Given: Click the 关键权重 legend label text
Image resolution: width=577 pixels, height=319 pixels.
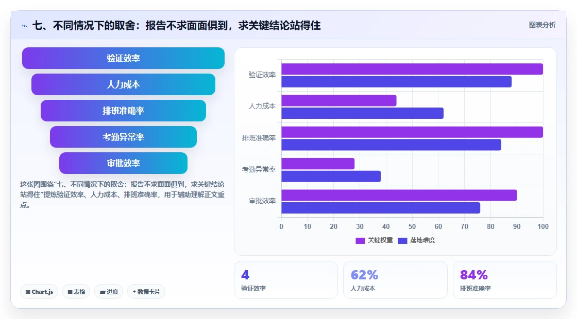Looking at the screenshot, I should pos(380,240).
